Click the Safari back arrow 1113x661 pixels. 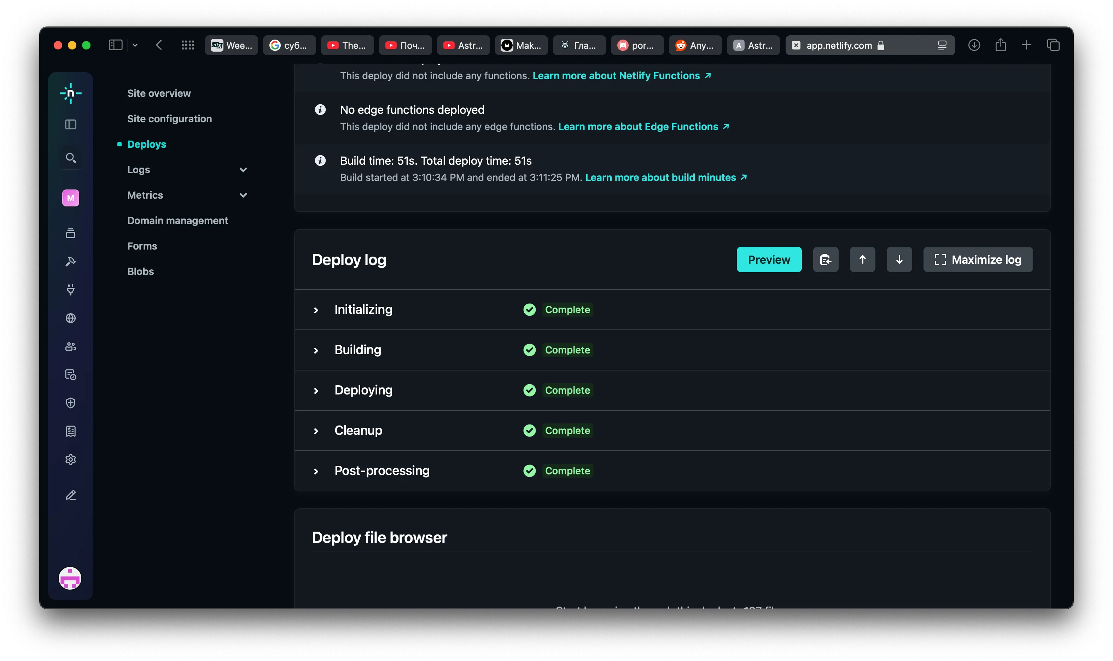tap(159, 45)
